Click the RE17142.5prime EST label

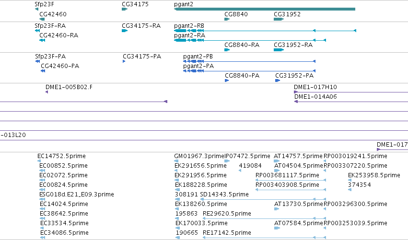227,233
